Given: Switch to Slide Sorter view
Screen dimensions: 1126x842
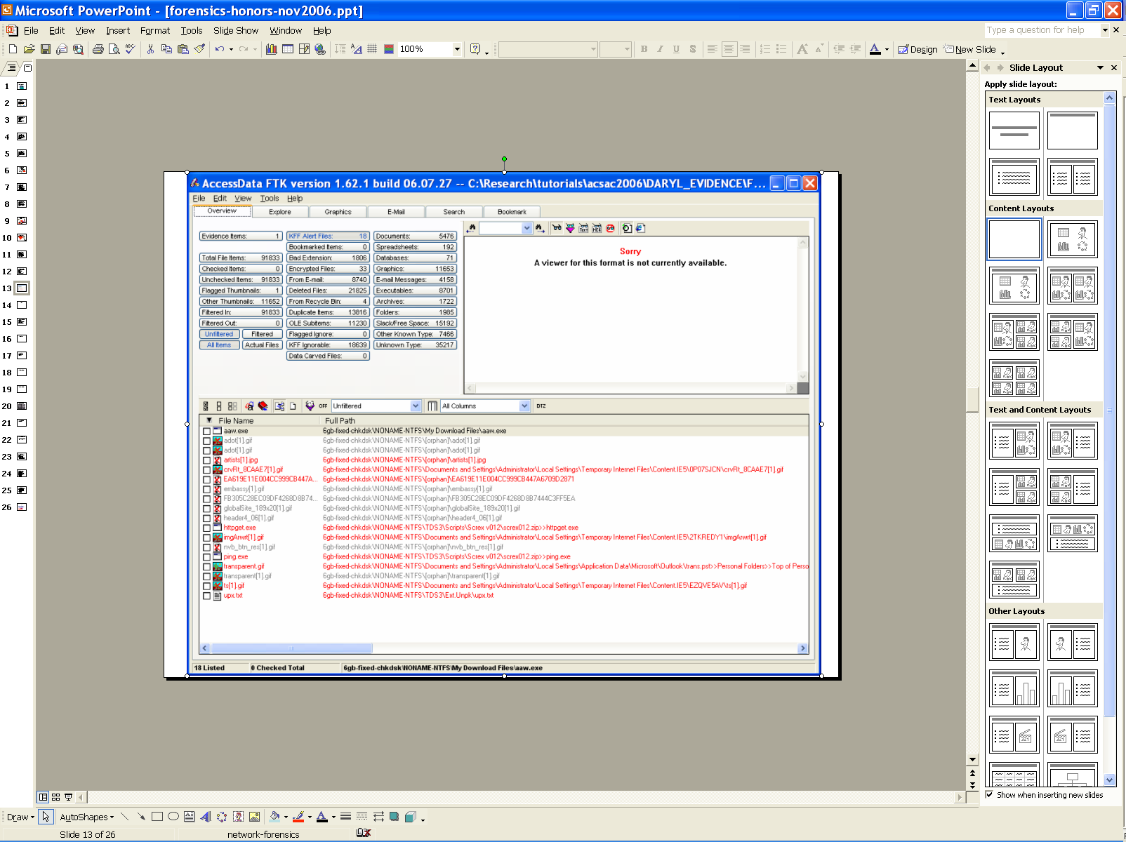Looking at the screenshot, I should pyautogui.click(x=56, y=797).
